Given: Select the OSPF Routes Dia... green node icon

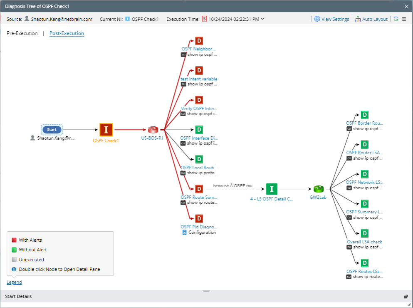Looking at the screenshot, I should coord(364,263).
